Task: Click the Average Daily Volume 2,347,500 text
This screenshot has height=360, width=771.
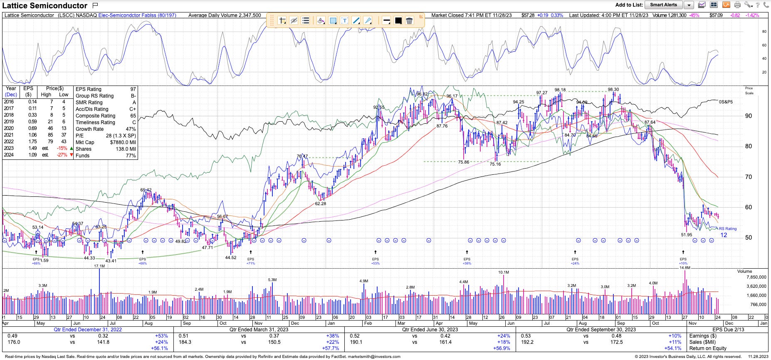Action: 225,15
